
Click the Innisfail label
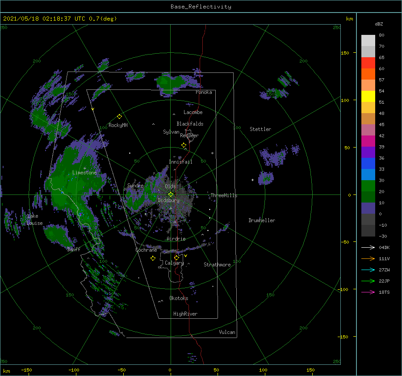[180, 162]
